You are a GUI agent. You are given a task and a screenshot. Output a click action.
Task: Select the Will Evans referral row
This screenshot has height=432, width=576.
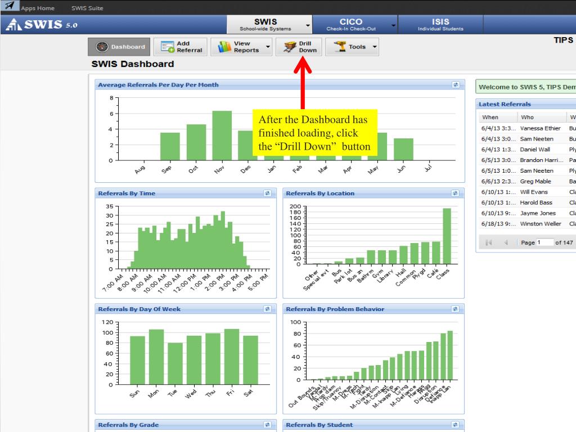(528, 192)
